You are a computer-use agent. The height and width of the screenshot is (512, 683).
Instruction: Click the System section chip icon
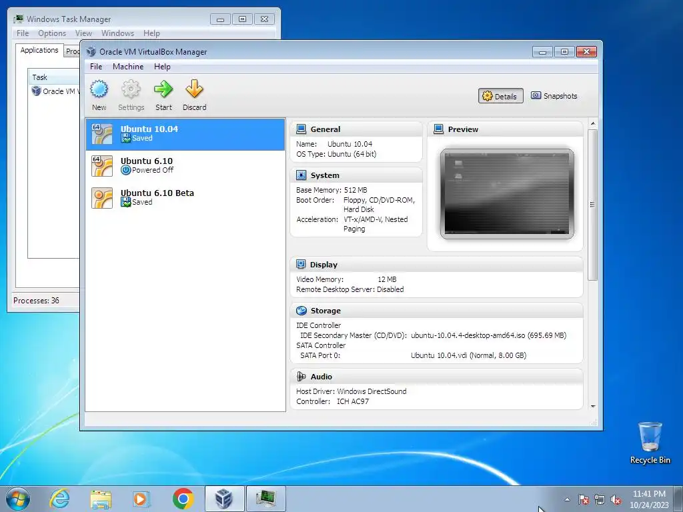click(x=301, y=175)
